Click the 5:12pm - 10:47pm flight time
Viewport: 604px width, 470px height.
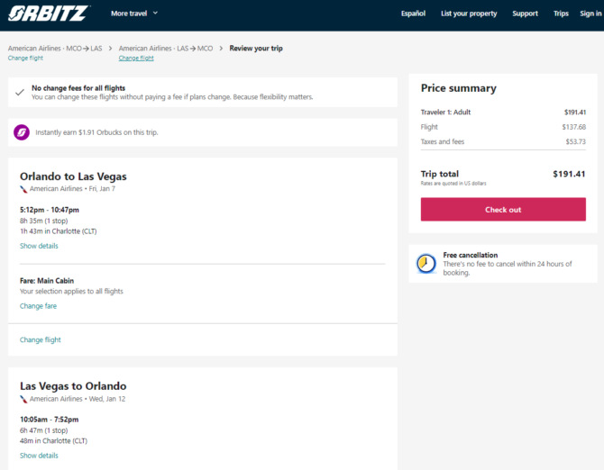click(x=50, y=210)
